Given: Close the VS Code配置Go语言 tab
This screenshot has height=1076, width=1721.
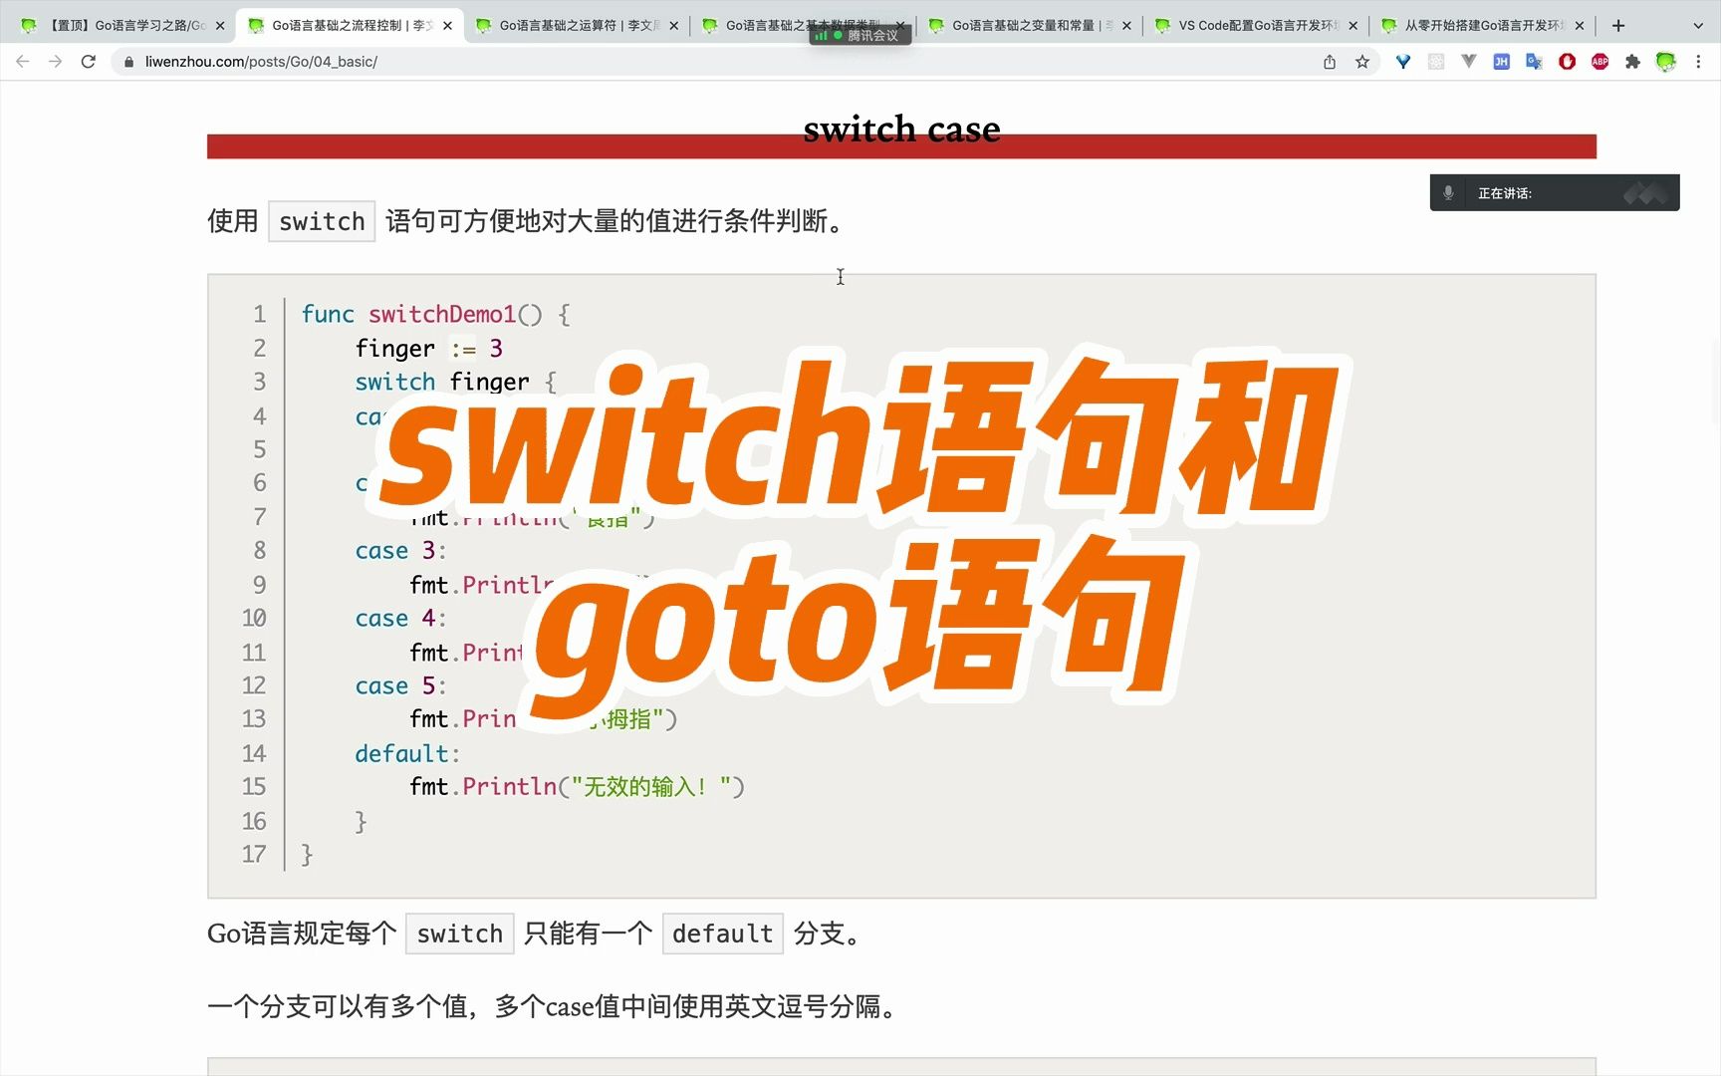Looking at the screenshot, I should [1352, 26].
